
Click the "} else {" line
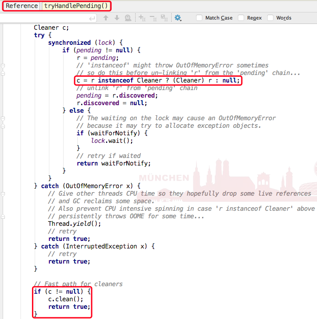[x=76, y=110]
